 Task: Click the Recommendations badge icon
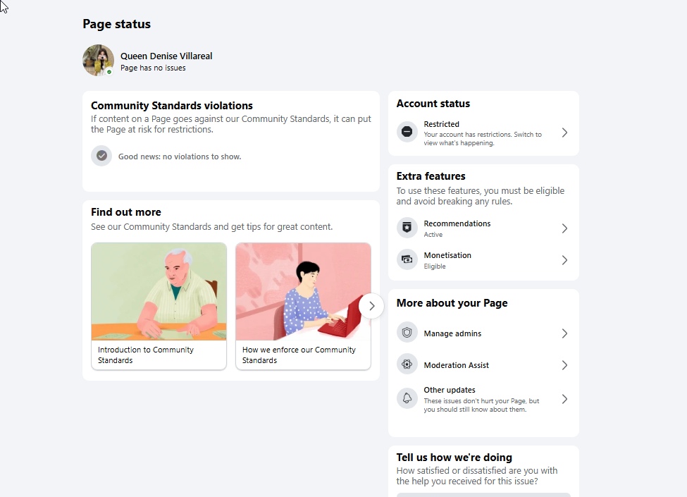point(407,228)
